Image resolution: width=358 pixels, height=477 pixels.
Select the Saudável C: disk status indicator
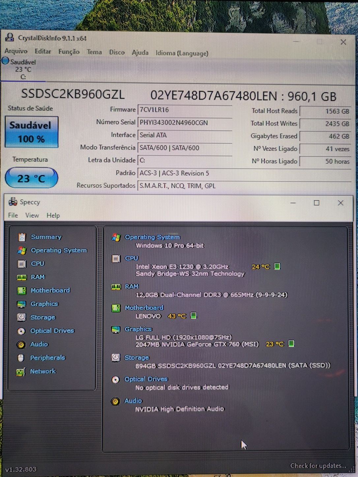point(19,69)
